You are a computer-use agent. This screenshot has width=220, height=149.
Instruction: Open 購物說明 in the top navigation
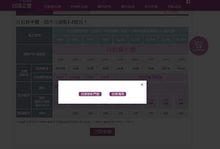point(104,7)
